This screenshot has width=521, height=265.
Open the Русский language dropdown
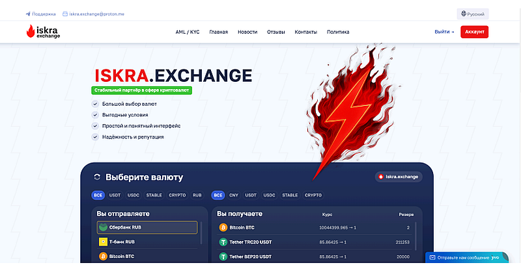tap(478, 13)
